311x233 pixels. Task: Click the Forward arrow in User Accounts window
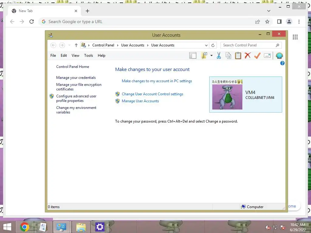pos(62,45)
